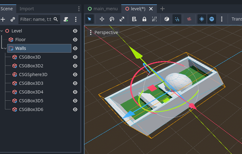Click the camera override icon
Viewport: 242px width, 154px height.
coord(189,19)
